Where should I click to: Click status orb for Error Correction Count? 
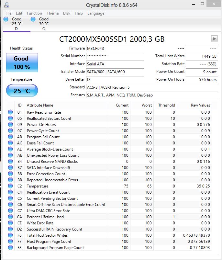(x=10, y=174)
